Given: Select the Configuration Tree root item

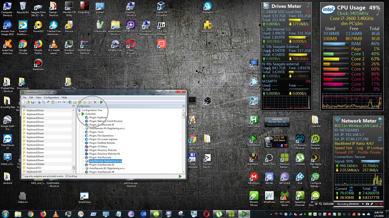Looking at the screenshot, I should 92,110.
